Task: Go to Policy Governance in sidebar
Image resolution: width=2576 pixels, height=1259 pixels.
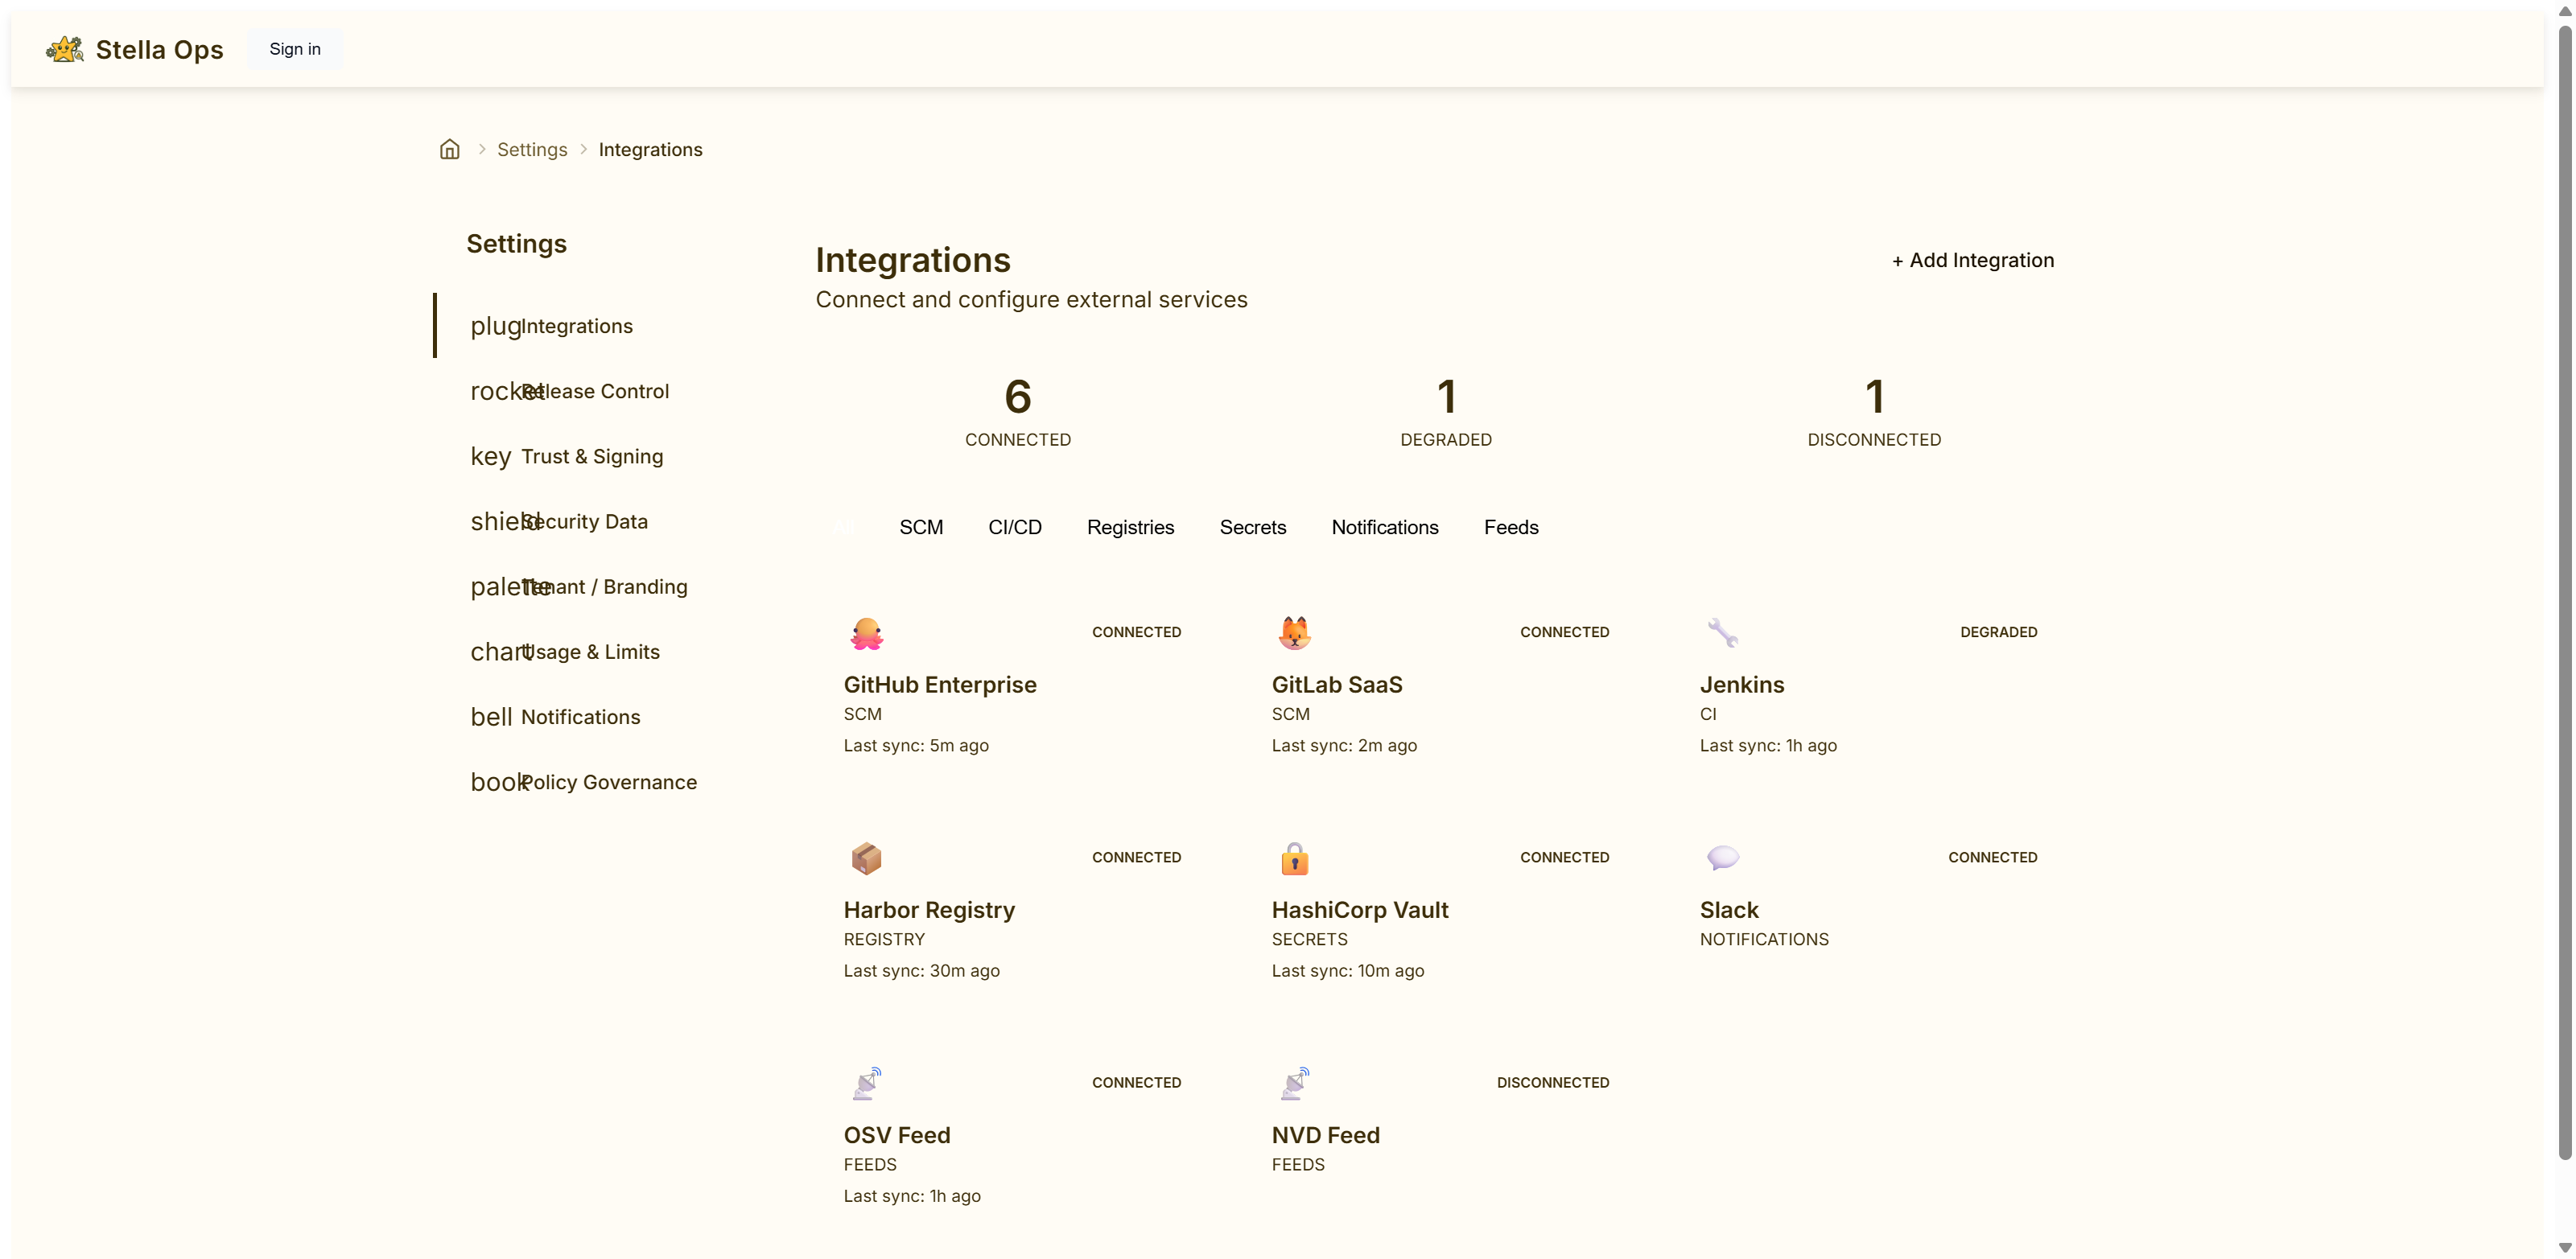Action: click(608, 782)
